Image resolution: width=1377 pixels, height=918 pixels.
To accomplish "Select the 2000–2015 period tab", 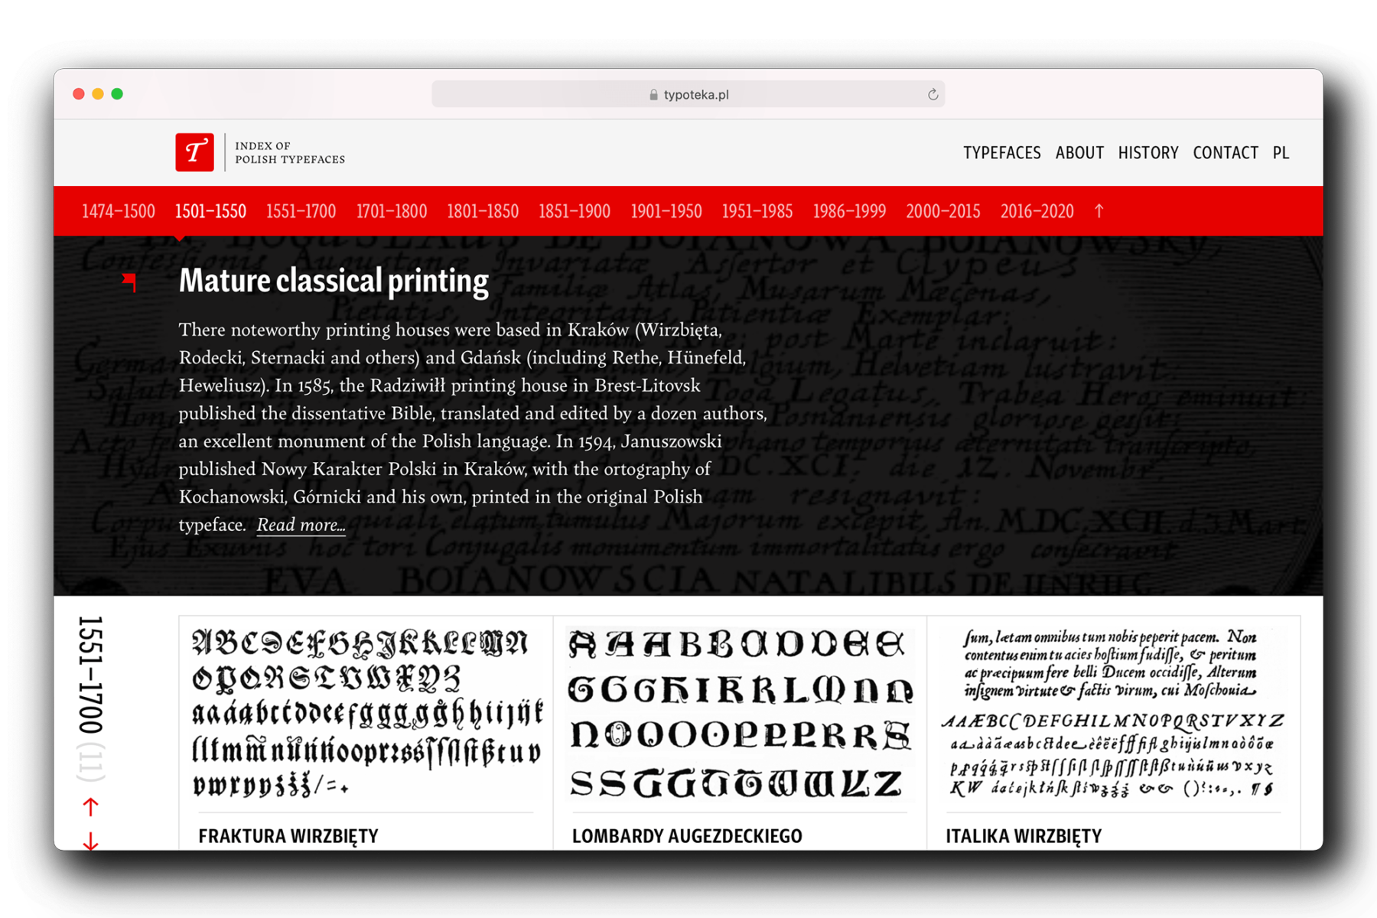I will (x=943, y=211).
